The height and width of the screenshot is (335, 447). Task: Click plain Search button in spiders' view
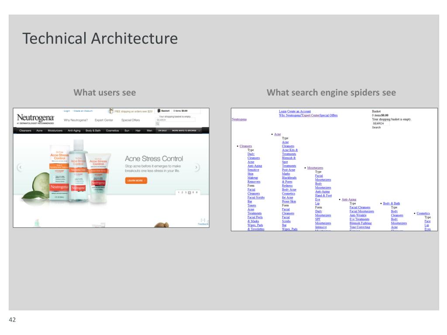click(x=376, y=127)
